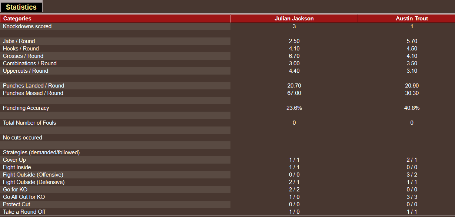Click Austin Trout's hooks value 4.50

(412, 49)
